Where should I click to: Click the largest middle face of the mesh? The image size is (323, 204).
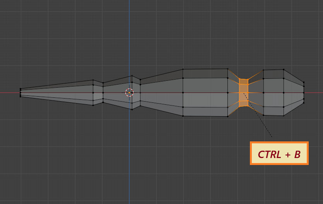click(205, 93)
